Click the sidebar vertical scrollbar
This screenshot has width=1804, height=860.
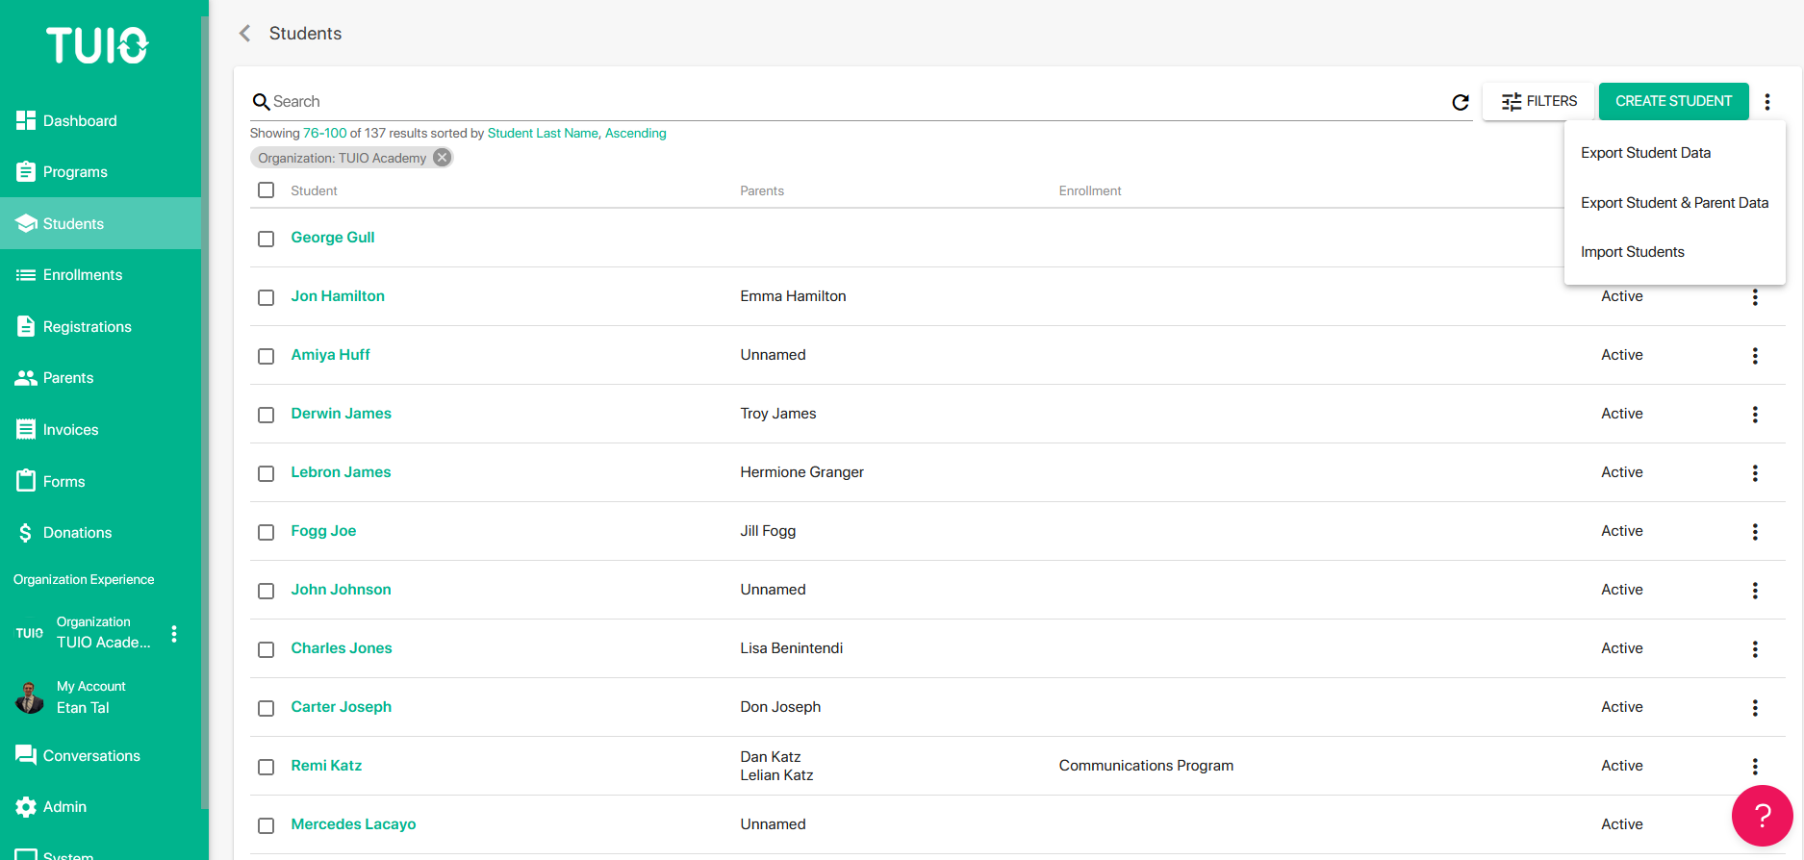click(204, 414)
